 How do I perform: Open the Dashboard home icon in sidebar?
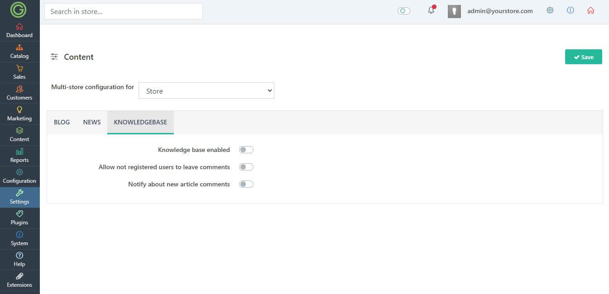point(19,27)
